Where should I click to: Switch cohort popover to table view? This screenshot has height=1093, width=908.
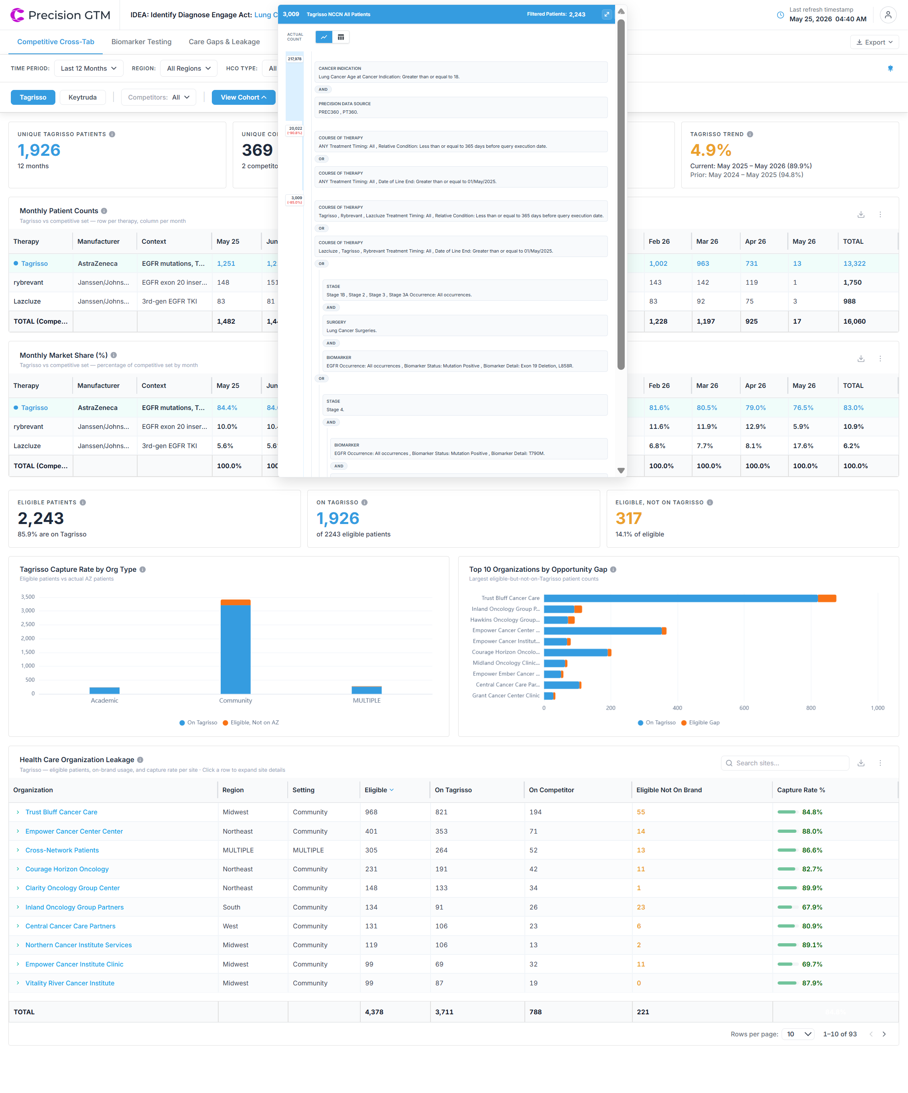(341, 37)
